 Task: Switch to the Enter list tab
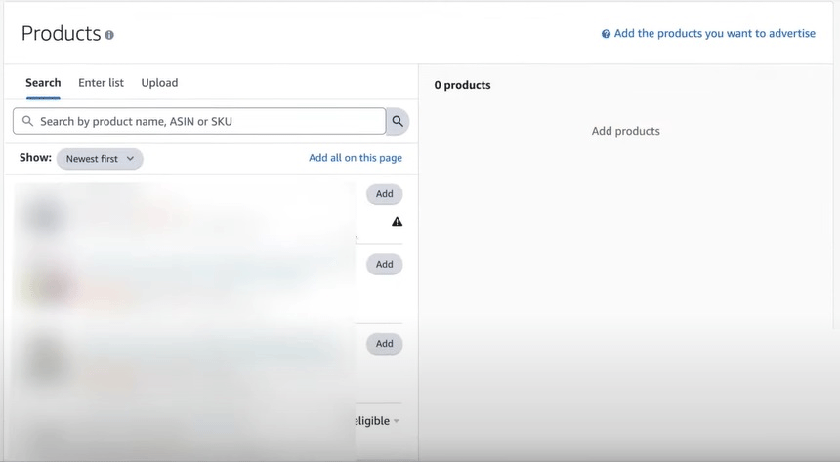point(101,83)
